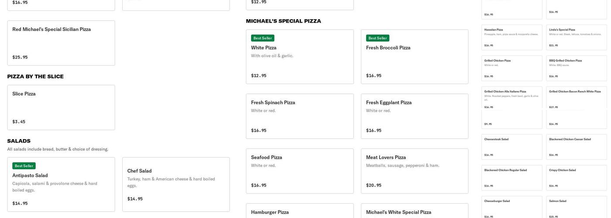Select the Seafood Pizza item
Viewport: 611px width, 218px height.
300,171
